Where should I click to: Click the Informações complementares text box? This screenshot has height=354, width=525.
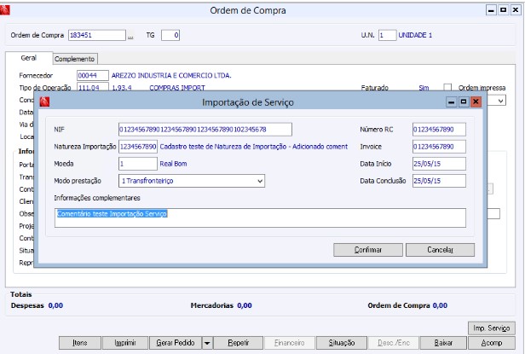(x=260, y=218)
